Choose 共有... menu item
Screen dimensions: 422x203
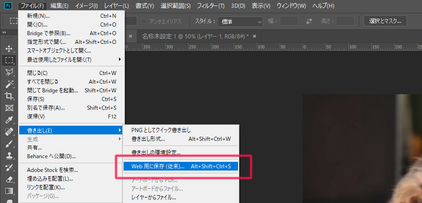71,148
